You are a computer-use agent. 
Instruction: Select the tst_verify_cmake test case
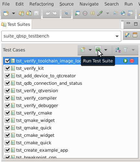(70, 113)
